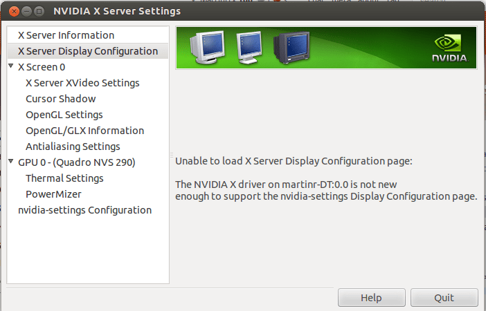
Task: Select nvidia-settings Configuration
Action: [x=84, y=210]
